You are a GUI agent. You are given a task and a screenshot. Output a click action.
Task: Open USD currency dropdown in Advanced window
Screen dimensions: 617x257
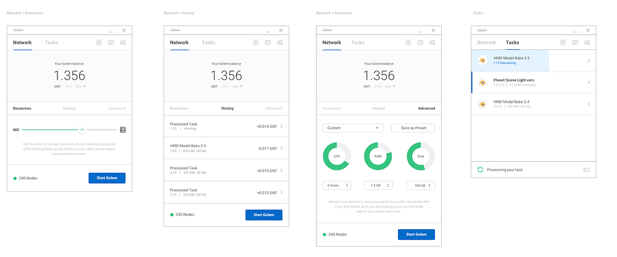coord(390,86)
